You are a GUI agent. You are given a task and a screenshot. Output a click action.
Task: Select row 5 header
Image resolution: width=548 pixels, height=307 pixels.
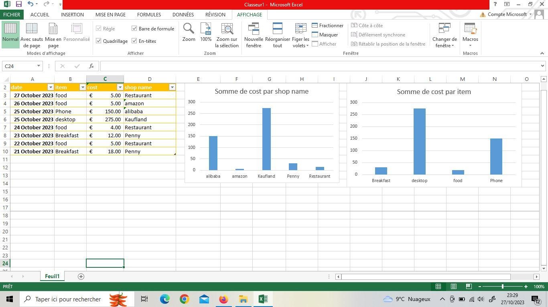[x=5, y=111]
